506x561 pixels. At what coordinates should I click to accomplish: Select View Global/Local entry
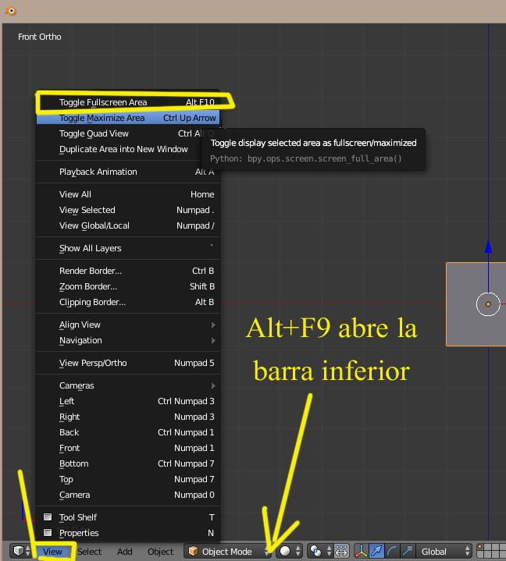click(x=128, y=225)
